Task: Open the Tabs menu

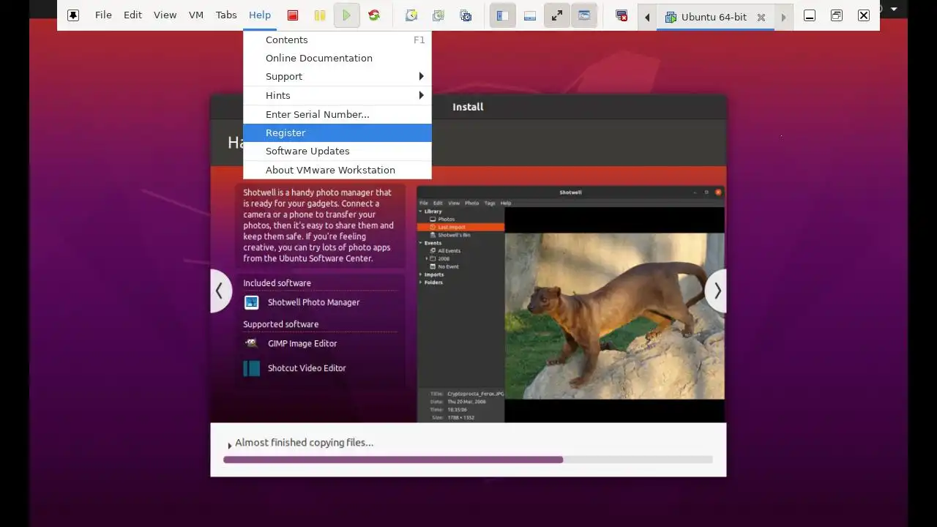Action: (x=226, y=15)
